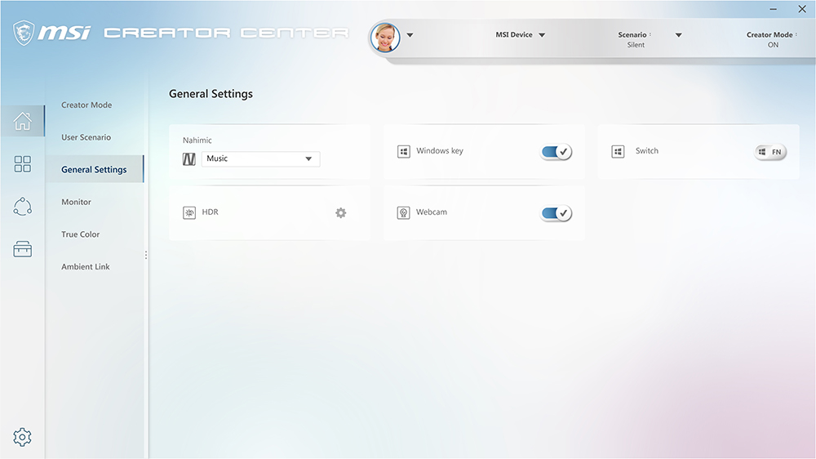Image resolution: width=816 pixels, height=459 pixels.
Task: Open HDR settings gear
Action: 341,212
